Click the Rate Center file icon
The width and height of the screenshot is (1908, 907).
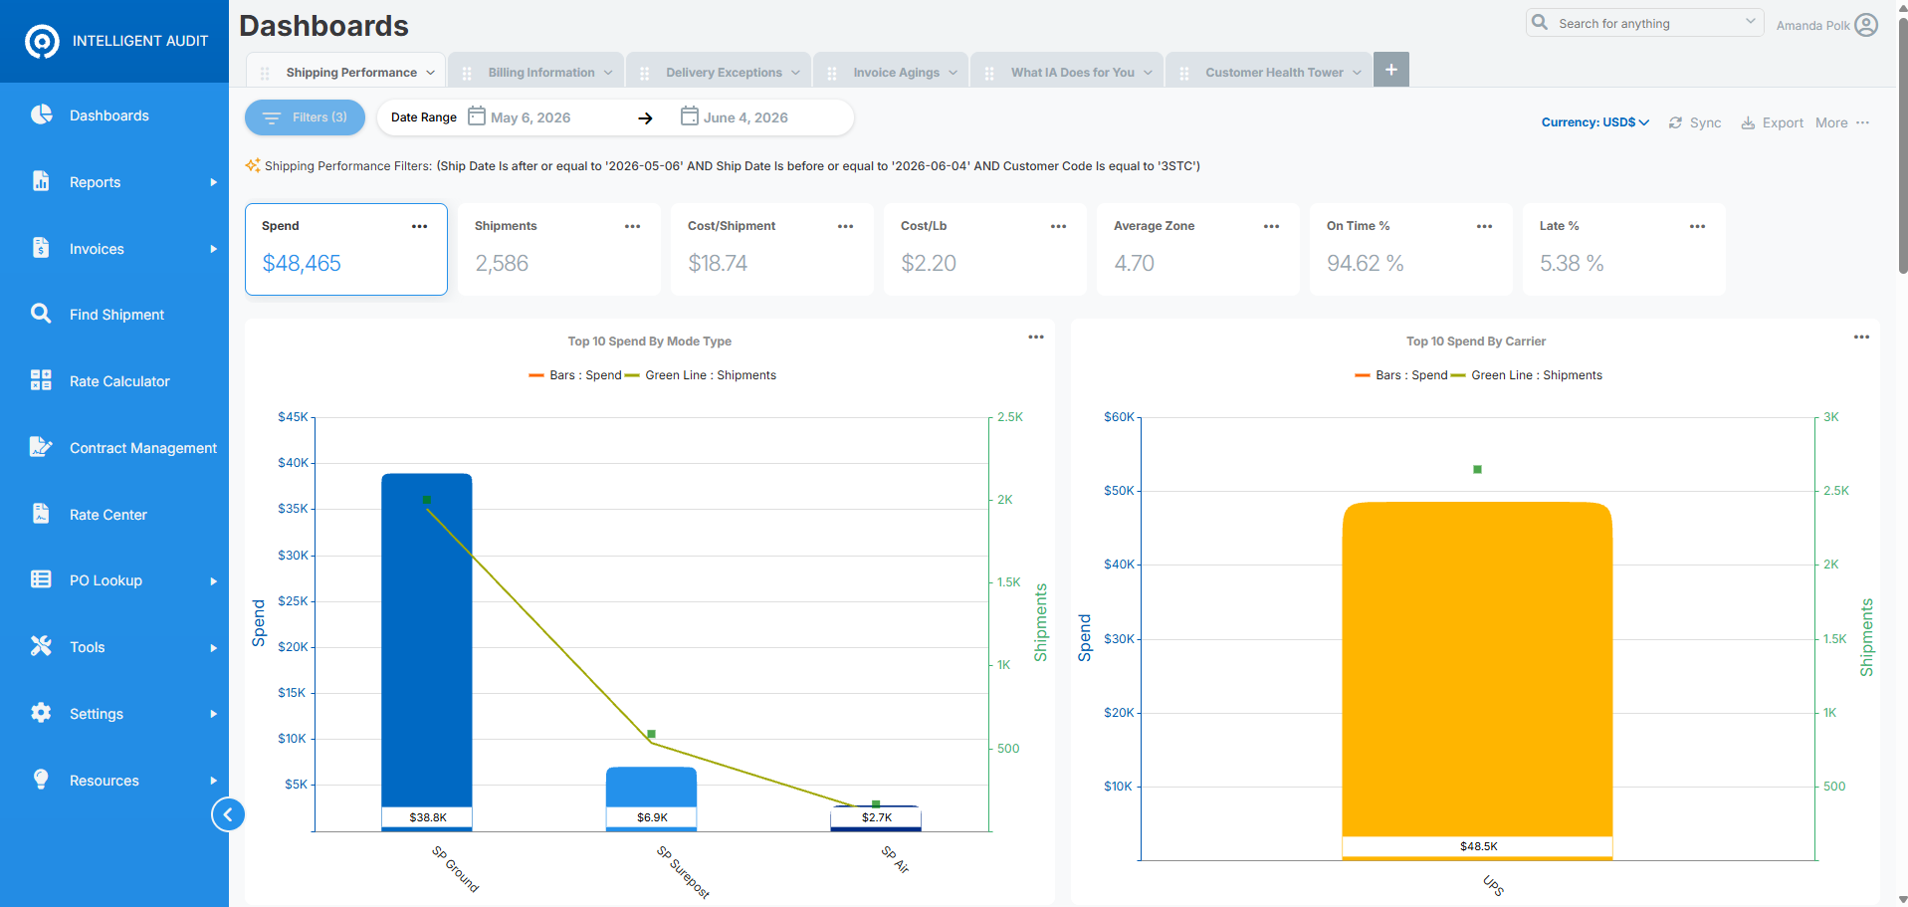41,514
